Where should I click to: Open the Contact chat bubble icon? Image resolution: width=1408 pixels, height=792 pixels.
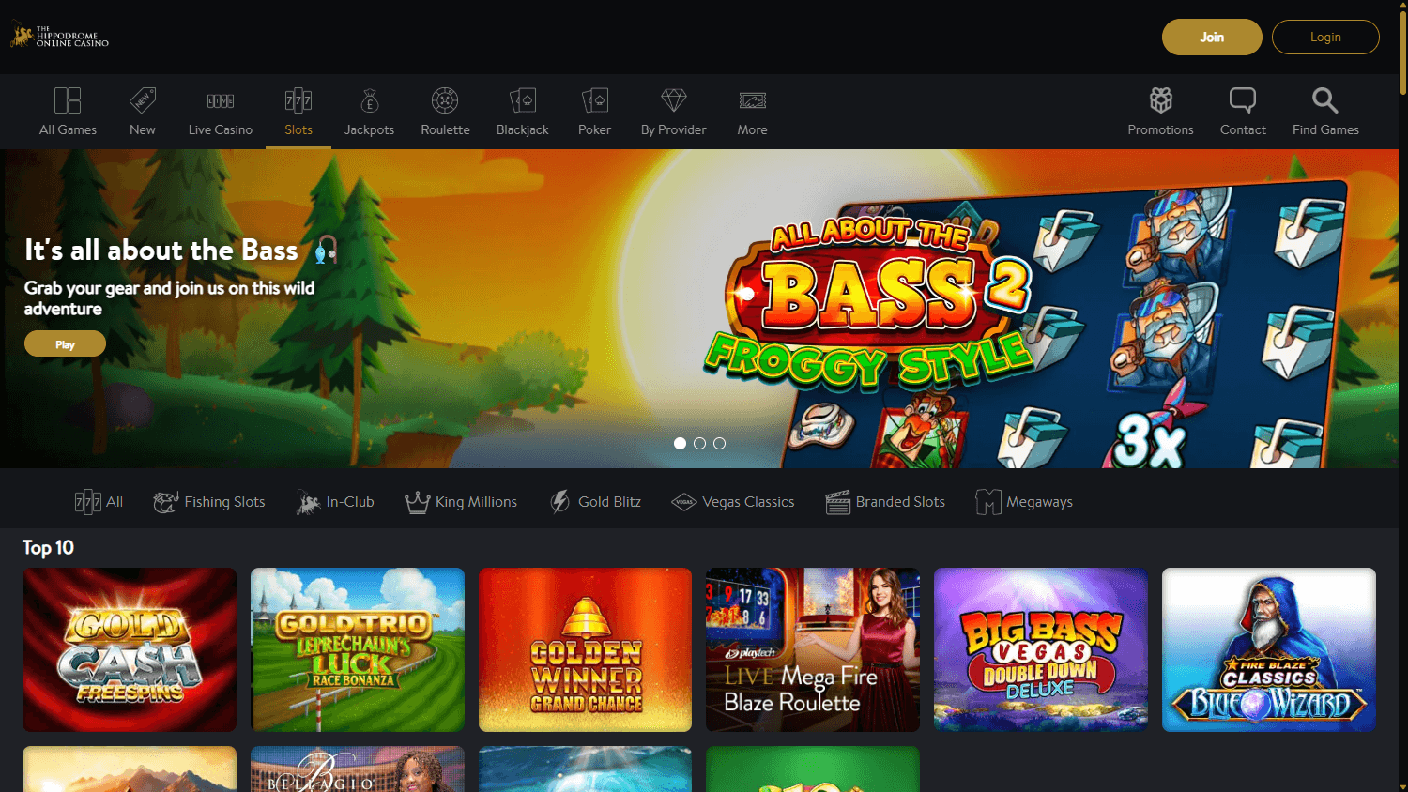pyautogui.click(x=1243, y=100)
